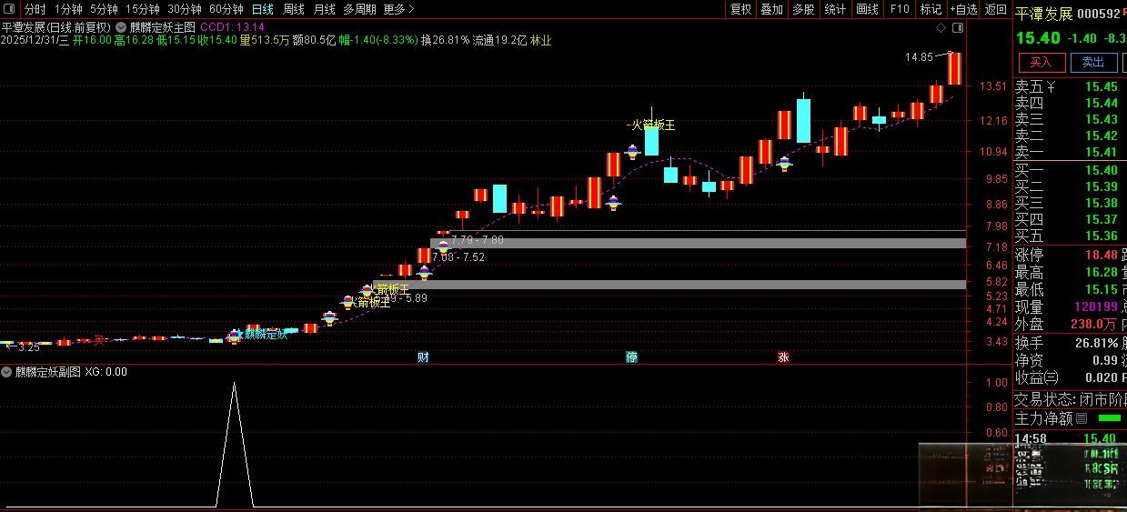Screen dimensions: 1127x512
Task: Switch to the 周线 weekly chart tab
Action: click(x=293, y=9)
